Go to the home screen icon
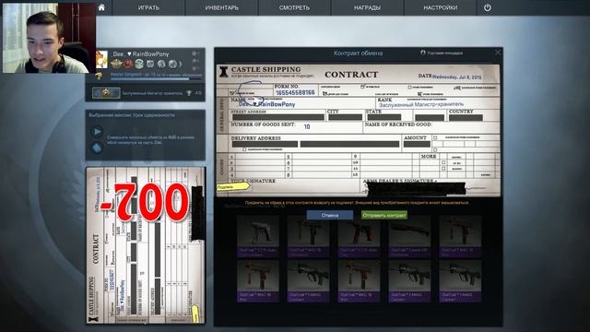Screen dimensions: 590x332 101,7
